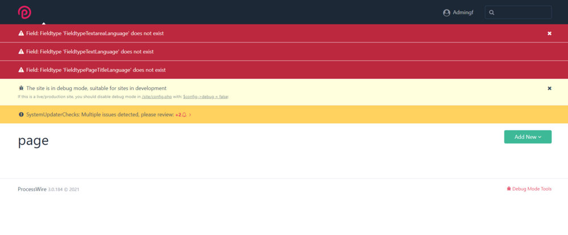Click the ProcessWire logo icon

point(24,12)
